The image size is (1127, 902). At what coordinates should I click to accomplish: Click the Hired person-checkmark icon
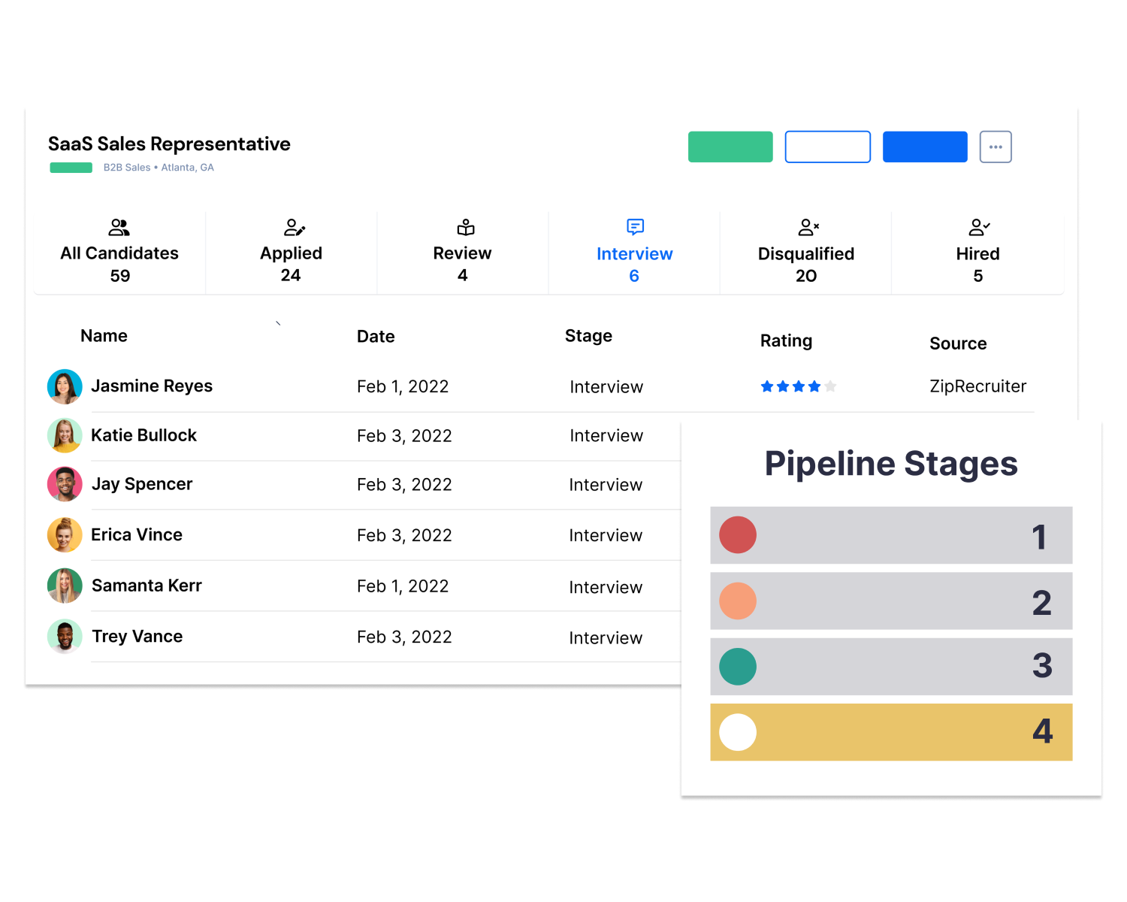click(978, 227)
